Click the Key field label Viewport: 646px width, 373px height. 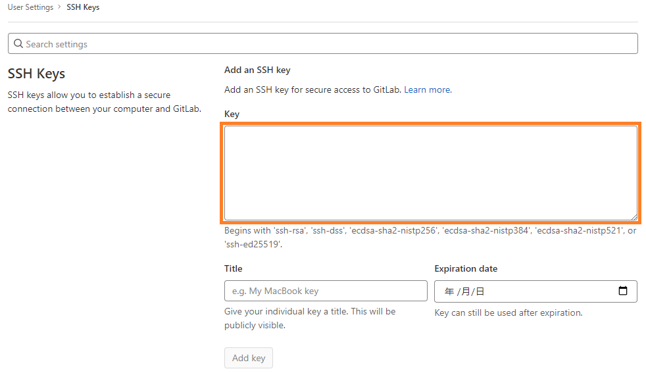click(x=232, y=114)
